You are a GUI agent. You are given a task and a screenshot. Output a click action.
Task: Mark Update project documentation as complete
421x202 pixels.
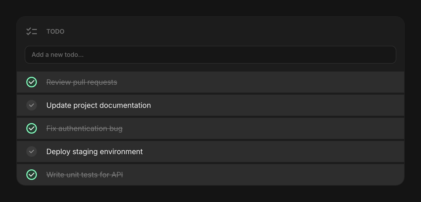[32, 105]
